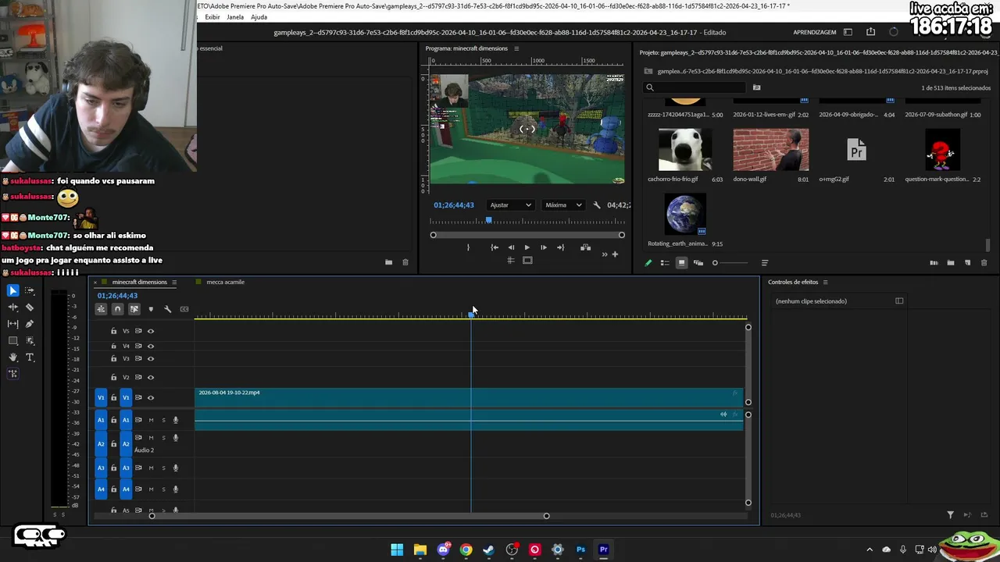Open Project panel sort icons menu
This screenshot has height=562, width=1000.
(x=765, y=263)
